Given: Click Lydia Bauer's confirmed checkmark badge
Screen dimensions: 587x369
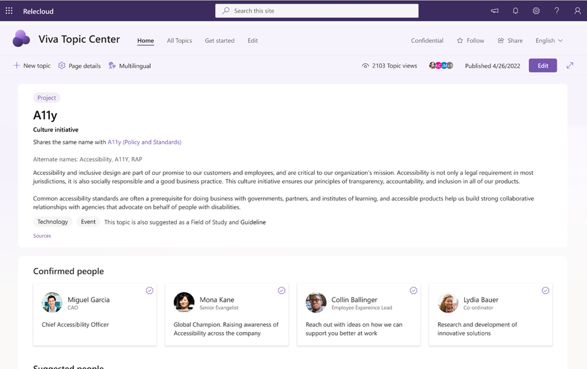Looking at the screenshot, I should click(x=545, y=290).
